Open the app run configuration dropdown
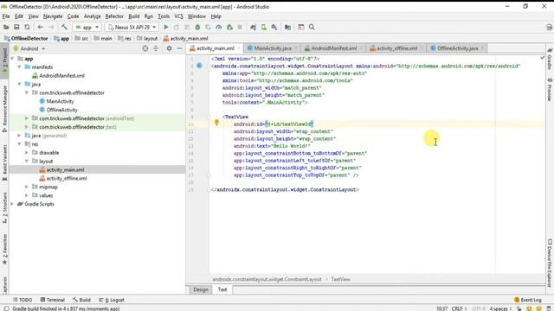Image resolution: width=554 pixels, height=311 pixels. 87,27
